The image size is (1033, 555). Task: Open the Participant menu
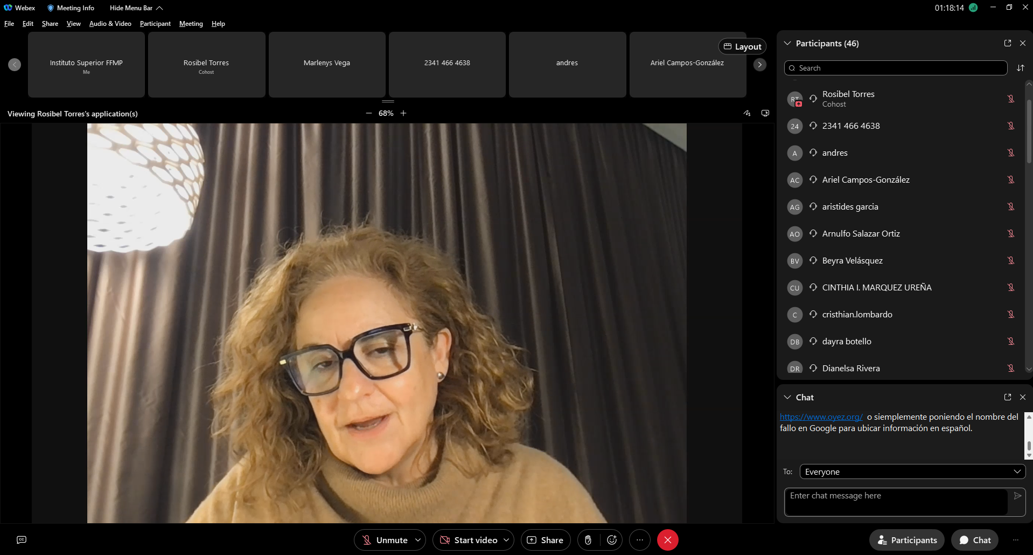(x=155, y=24)
